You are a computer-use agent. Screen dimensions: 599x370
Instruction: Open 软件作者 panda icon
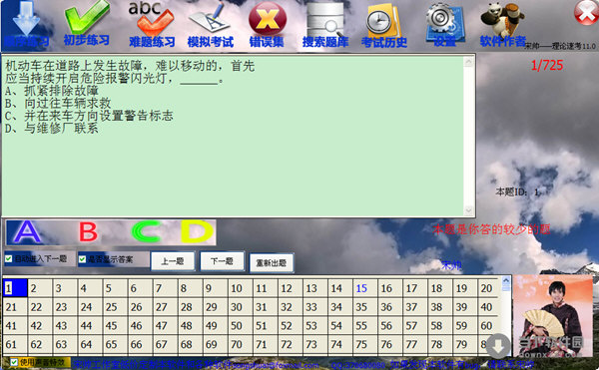pos(502,24)
